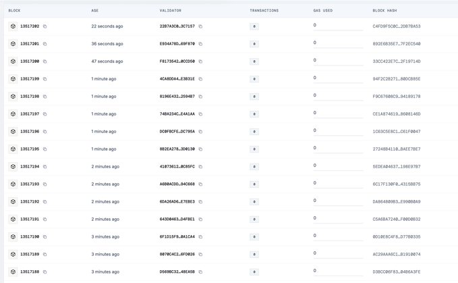The height and width of the screenshot is (283, 458).
Task: Click gas used bar for block 13517190
Action: coord(338,240)
